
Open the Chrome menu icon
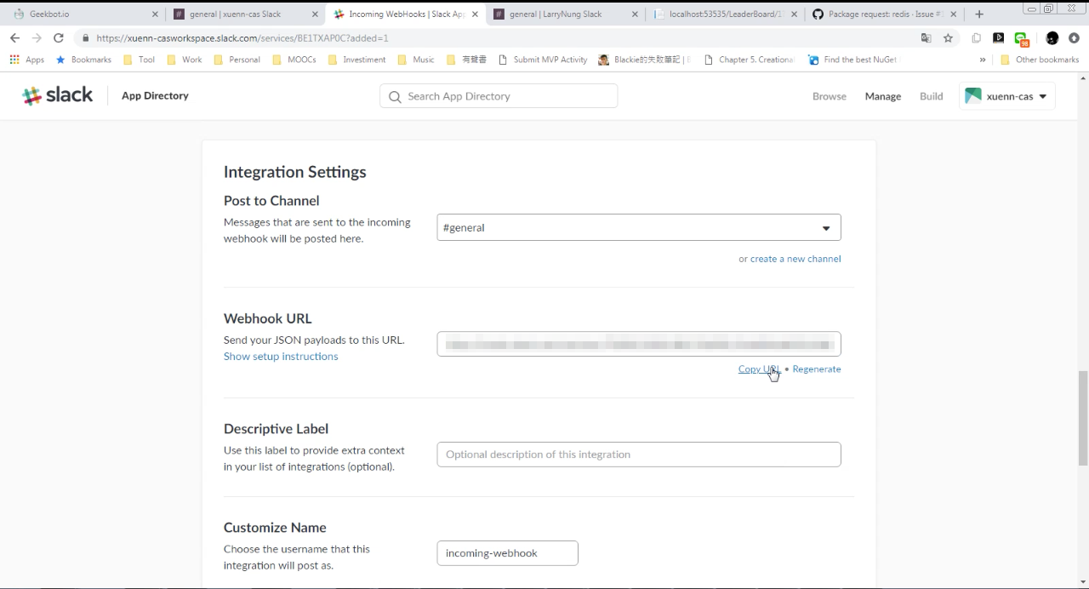1075,38
